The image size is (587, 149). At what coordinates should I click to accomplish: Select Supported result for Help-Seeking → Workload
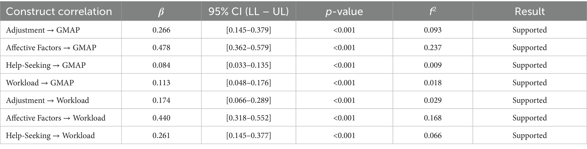530,135
